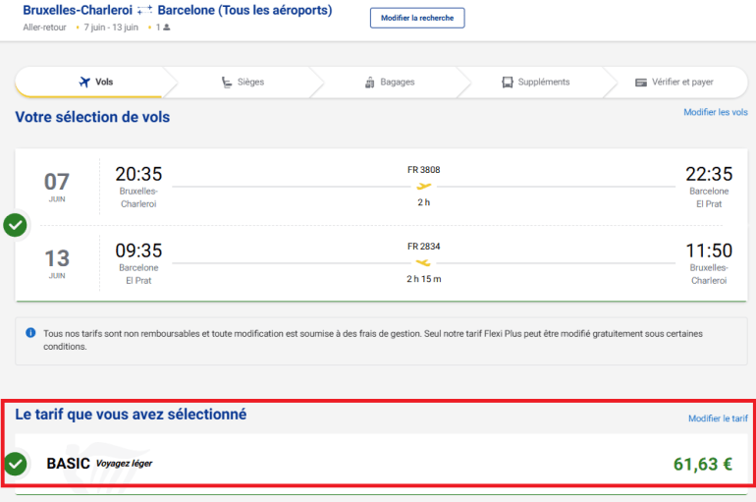Click the yellow plane icon under FR 2834

tap(424, 262)
